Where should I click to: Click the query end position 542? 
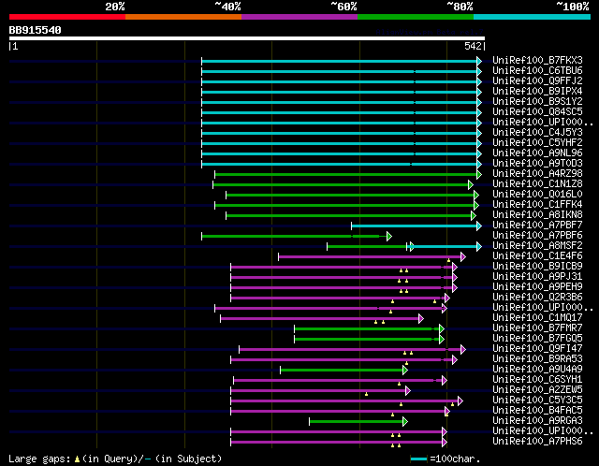point(473,46)
